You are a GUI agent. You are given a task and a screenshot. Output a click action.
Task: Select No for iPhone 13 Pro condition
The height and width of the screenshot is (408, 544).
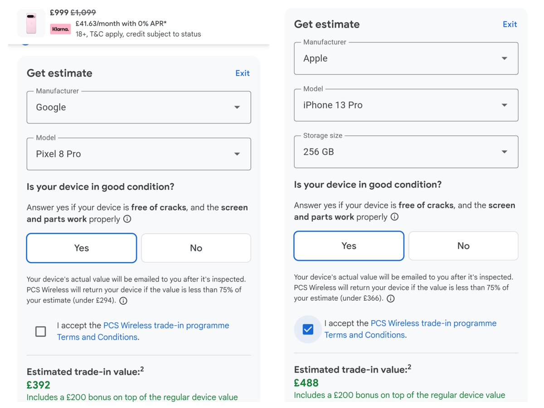[x=463, y=246]
